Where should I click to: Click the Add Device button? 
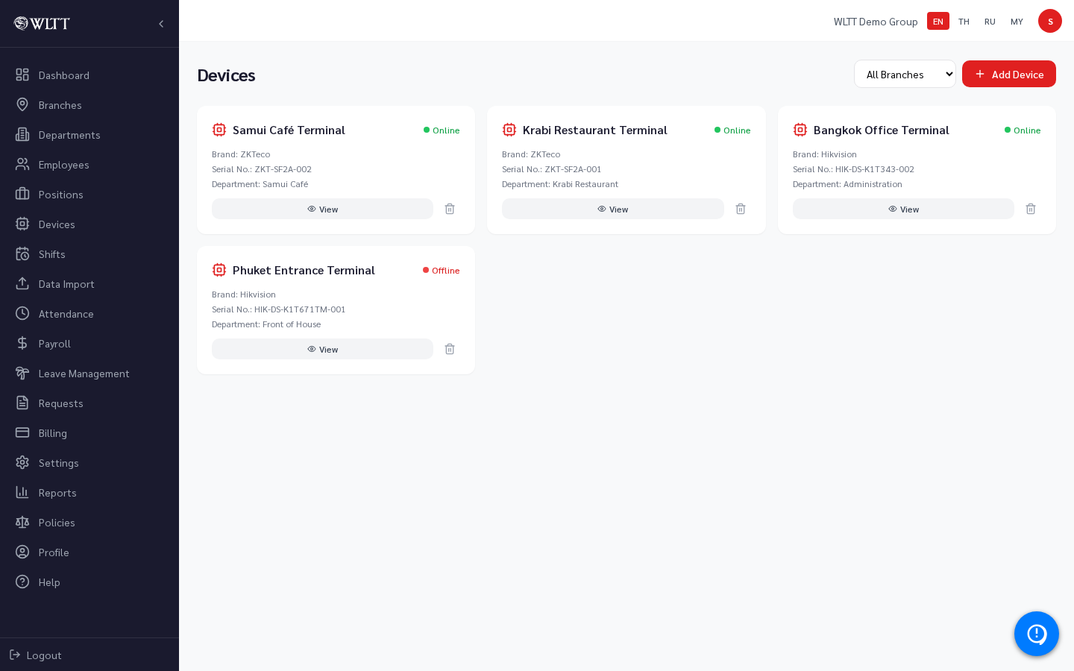click(x=1009, y=74)
